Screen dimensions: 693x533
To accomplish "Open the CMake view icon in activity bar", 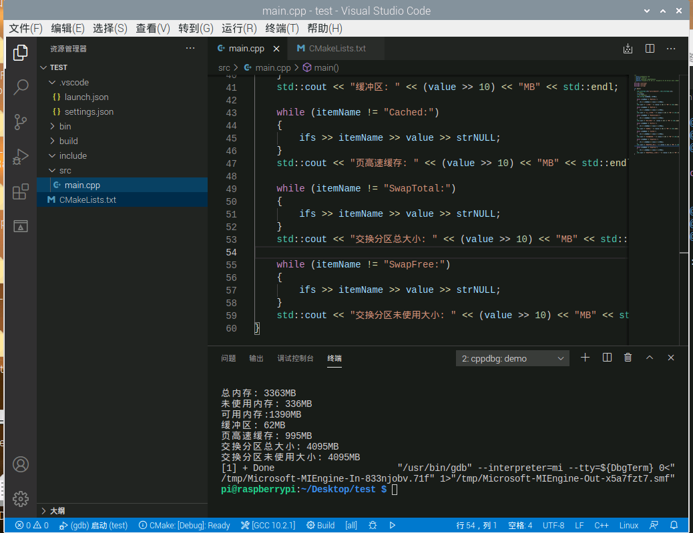I will (20, 226).
